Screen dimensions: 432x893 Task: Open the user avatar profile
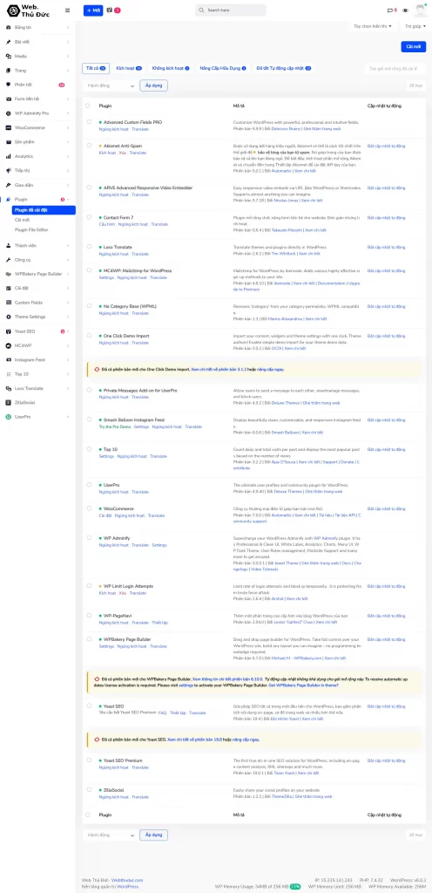pos(422,10)
